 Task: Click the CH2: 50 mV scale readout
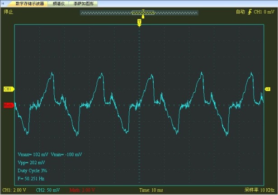click(47, 190)
